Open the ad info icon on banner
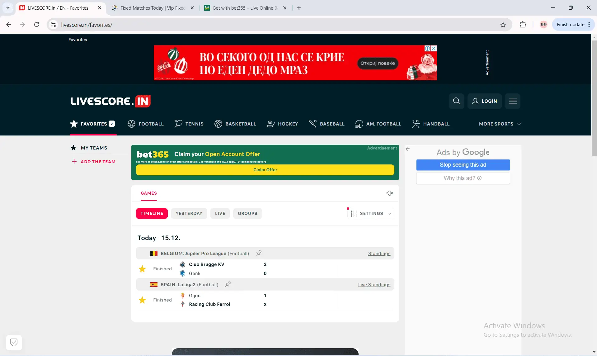 (x=428, y=48)
